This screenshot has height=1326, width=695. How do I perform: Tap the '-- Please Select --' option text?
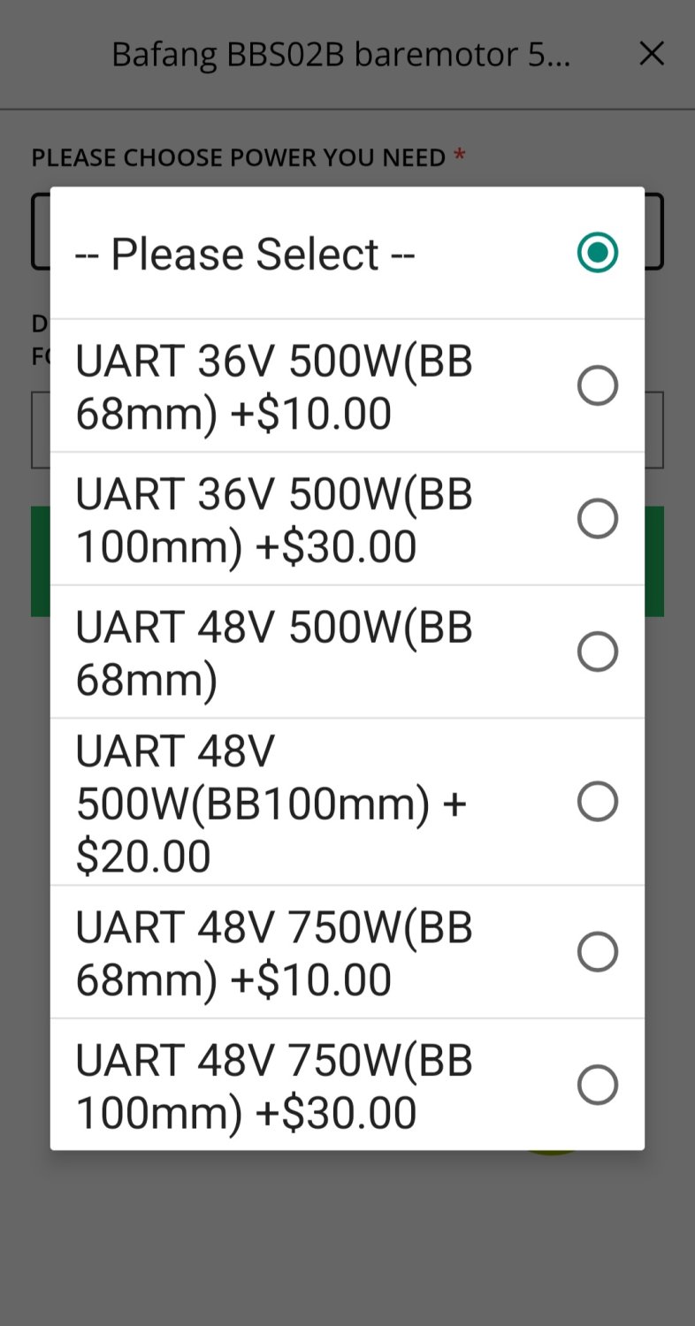click(245, 254)
